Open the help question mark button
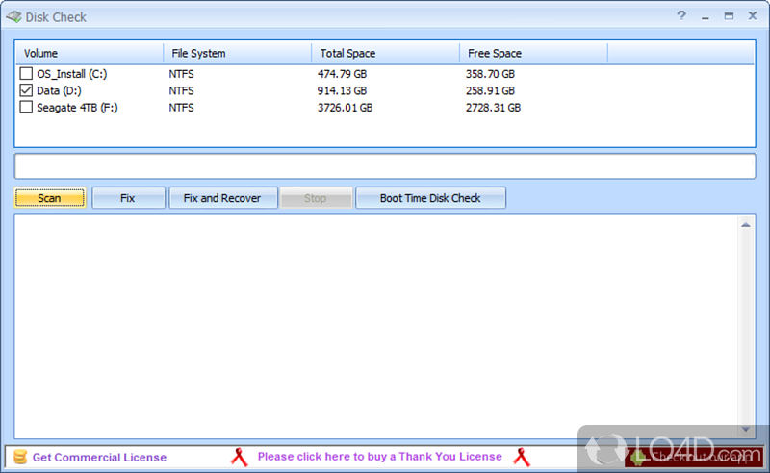 pyautogui.click(x=681, y=15)
